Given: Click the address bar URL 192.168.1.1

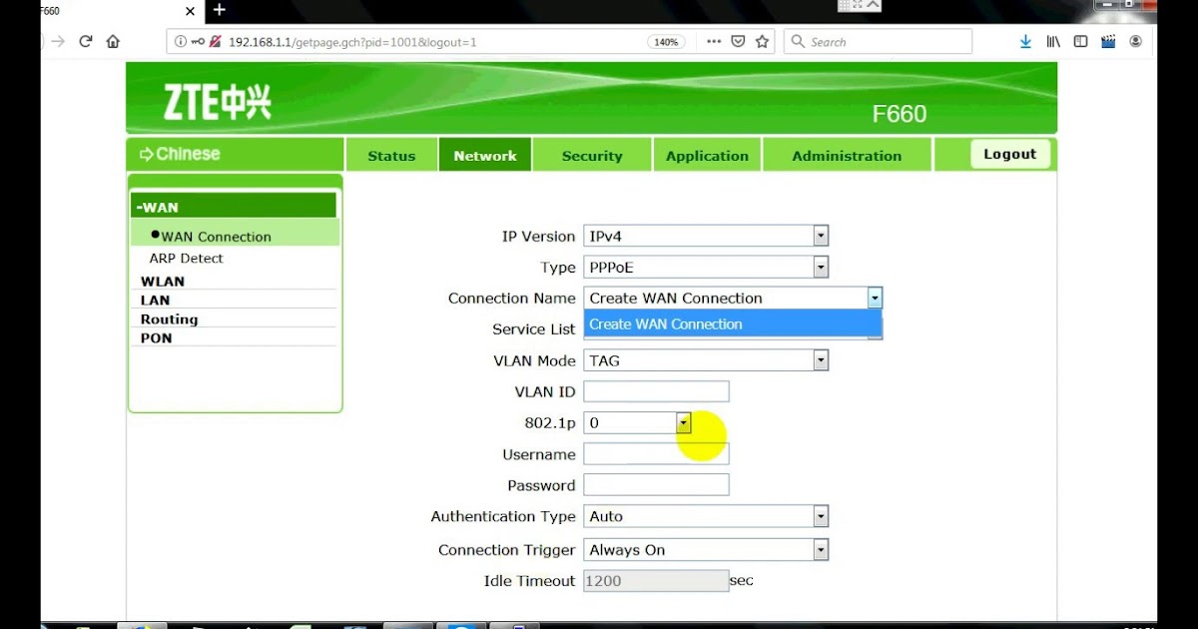Looking at the screenshot, I should [x=352, y=42].
